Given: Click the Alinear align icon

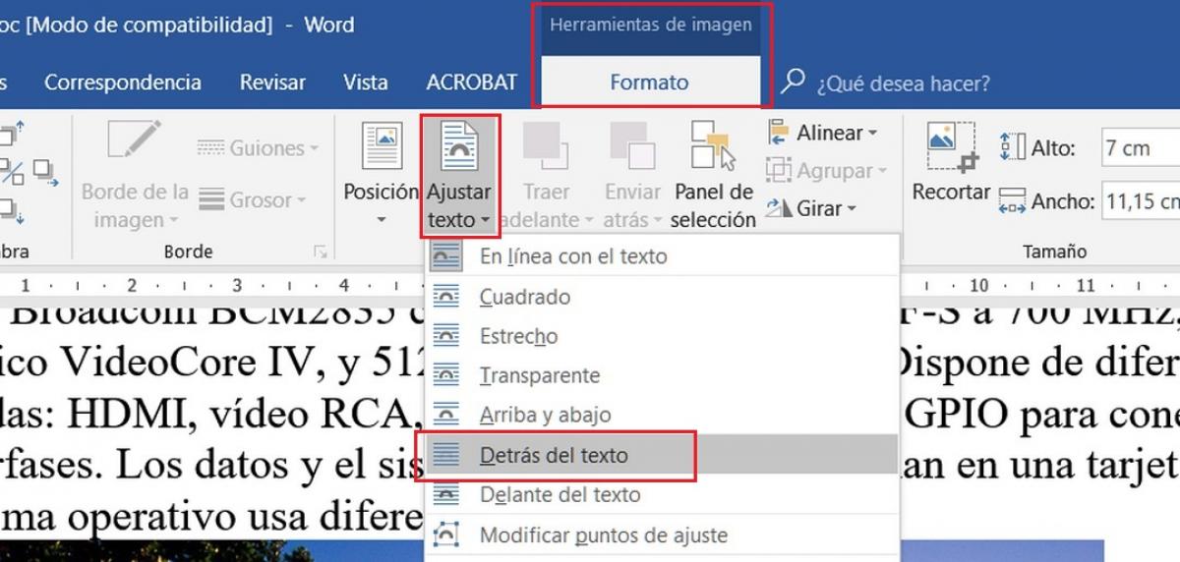Looking at the screenshot, I should pyautogui.click(x=779, y=133).
